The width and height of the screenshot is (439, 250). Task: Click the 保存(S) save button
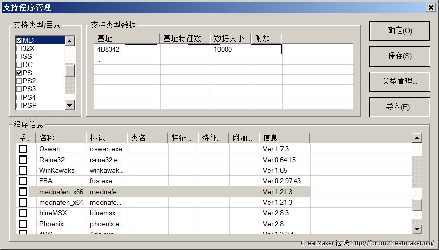click(399, 56)
